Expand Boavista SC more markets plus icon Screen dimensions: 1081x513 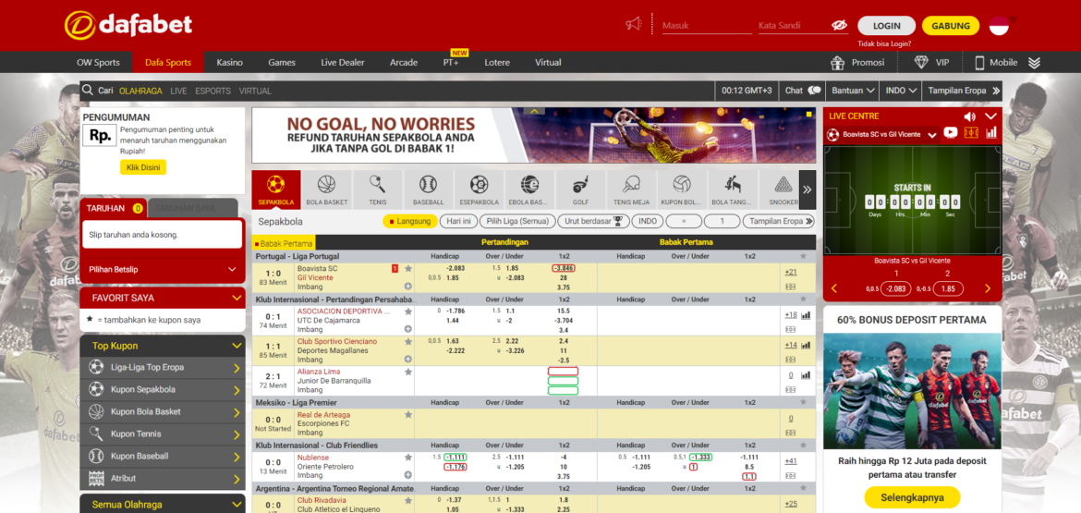pos(408,287)
